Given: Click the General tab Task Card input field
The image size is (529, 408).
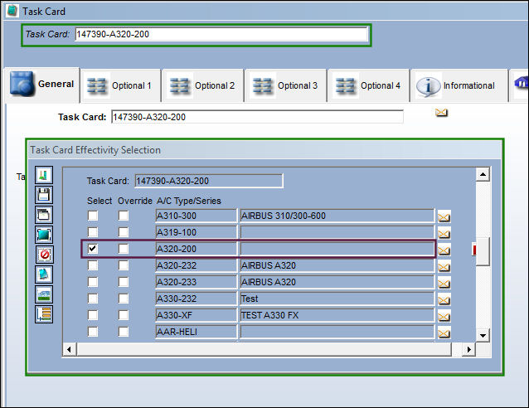Looking at the screenshot, I should click(x=257, y=117).
